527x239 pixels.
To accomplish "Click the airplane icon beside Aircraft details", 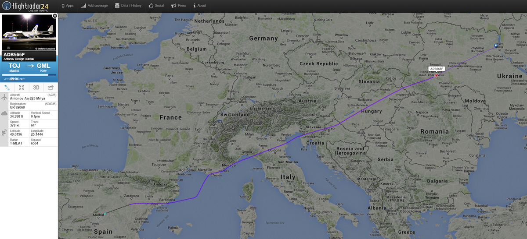I will pos(4,97).
